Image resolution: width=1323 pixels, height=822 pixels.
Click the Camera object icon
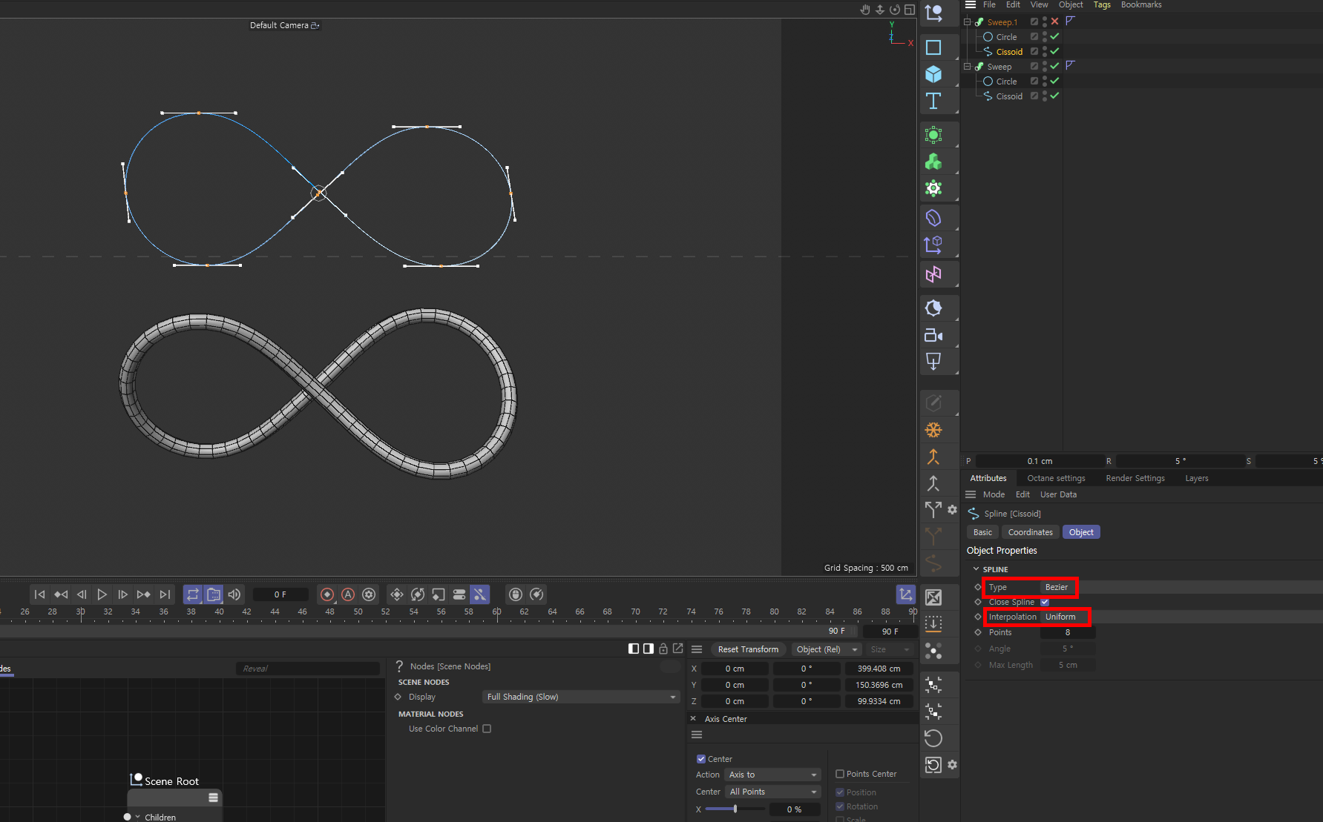tap(933, 335)
